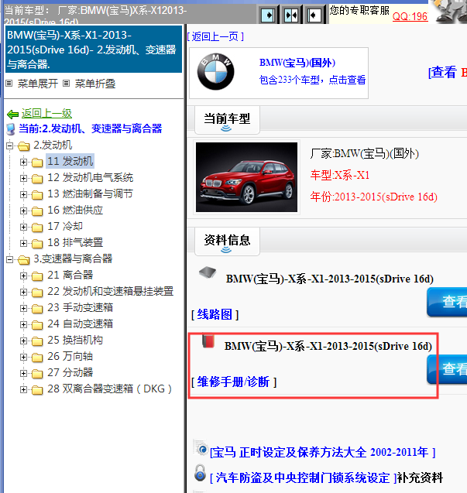This screenshot has width=467, height=493.
Task: Click the folder icon for 23 手动变速箱
Action: [37, 309]
